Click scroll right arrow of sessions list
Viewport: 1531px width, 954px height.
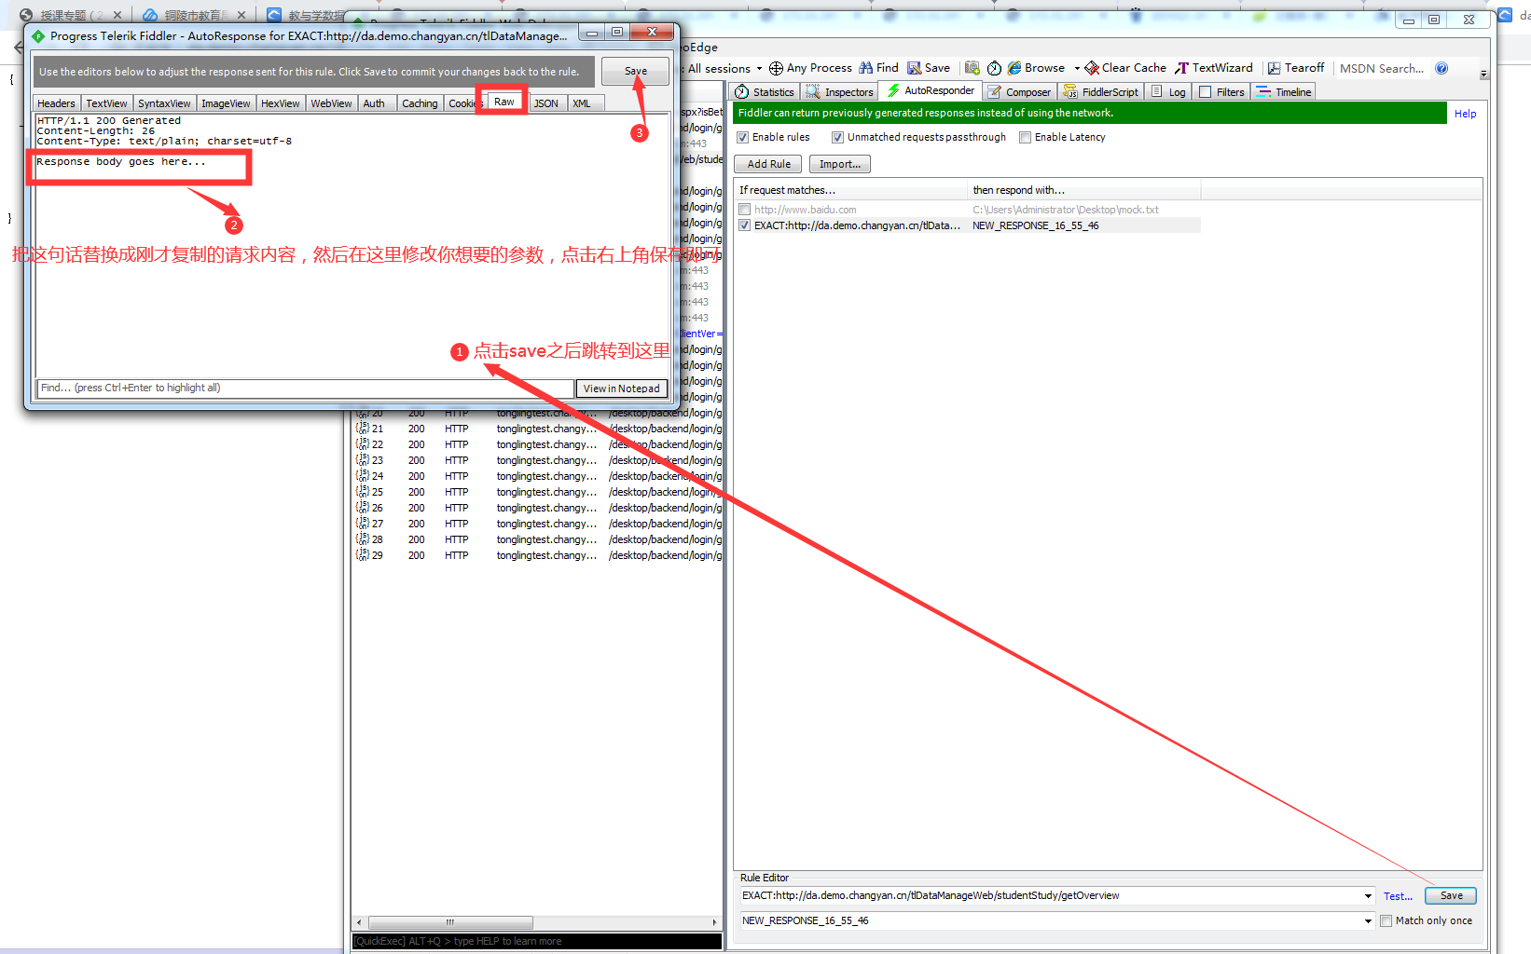[714, 922]
